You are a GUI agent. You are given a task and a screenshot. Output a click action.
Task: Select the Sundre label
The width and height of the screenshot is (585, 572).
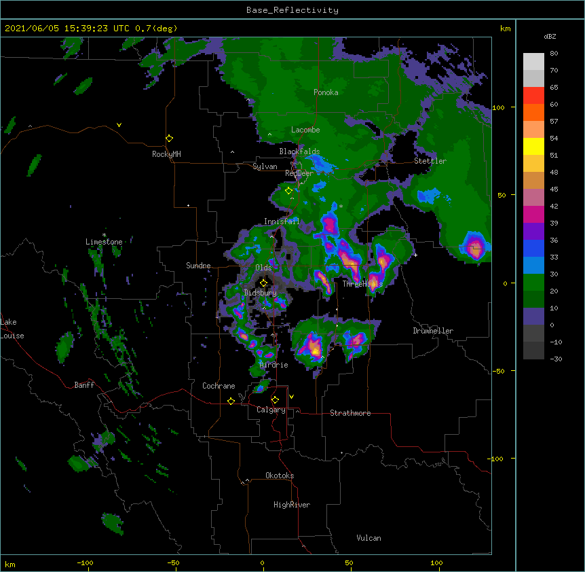pos(198,266)
